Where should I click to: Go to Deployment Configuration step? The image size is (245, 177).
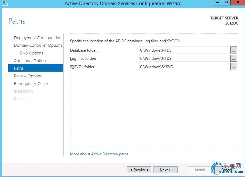[x=37, y=38]
